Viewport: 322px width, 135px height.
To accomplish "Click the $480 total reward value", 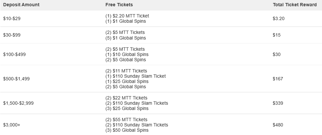I will click(278, 125).
